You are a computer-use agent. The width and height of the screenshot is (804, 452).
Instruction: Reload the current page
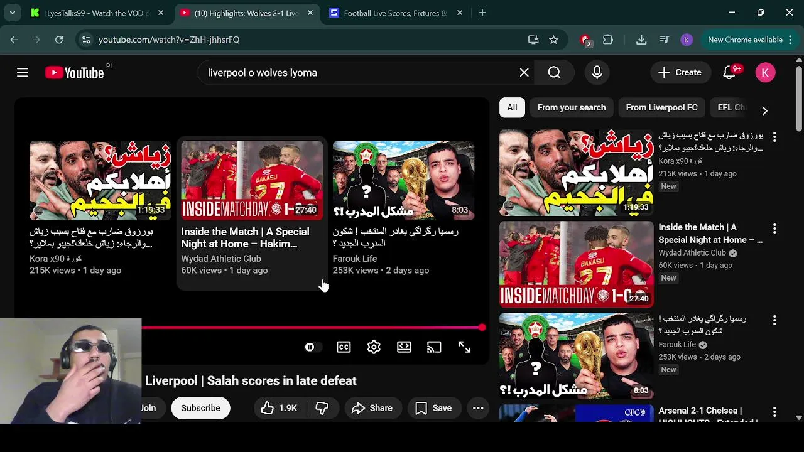click(59, 40)
